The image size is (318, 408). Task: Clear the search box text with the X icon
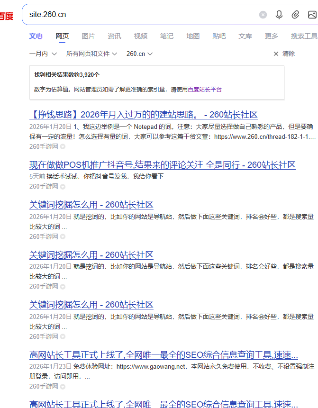click(x=263, y=15)
